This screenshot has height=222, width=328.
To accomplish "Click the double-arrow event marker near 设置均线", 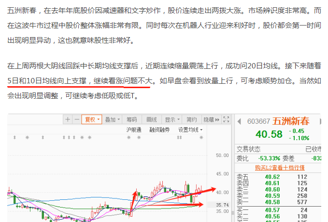I will pyautogui.click(x=179, y=137).
